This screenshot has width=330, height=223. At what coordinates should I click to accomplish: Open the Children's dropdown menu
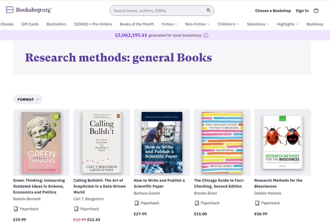(228, 24)
